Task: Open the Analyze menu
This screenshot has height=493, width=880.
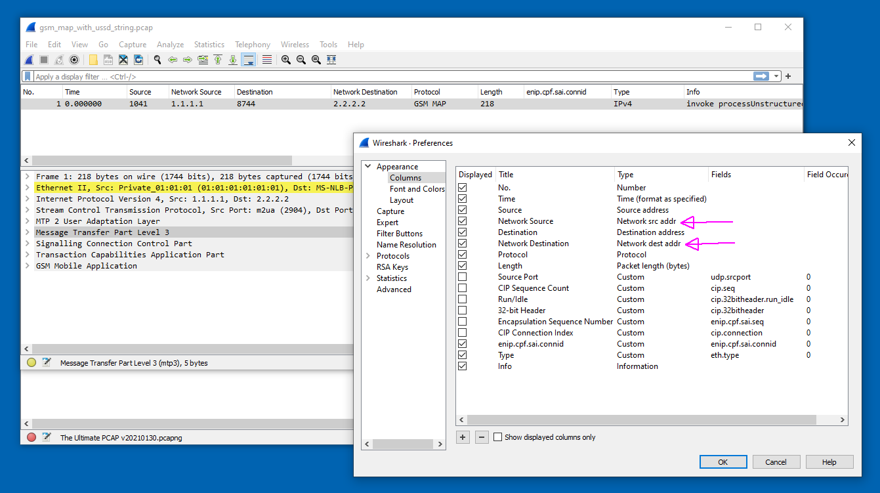Action: tap(170, 45)
